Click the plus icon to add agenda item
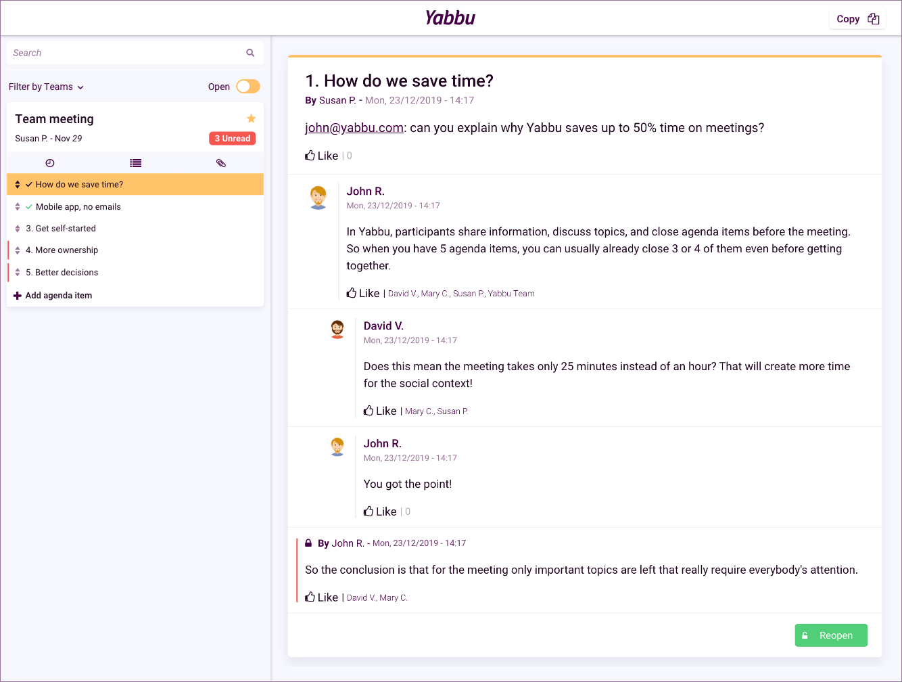902x682 pixels. pyautogui.click(x=18, y=296)
